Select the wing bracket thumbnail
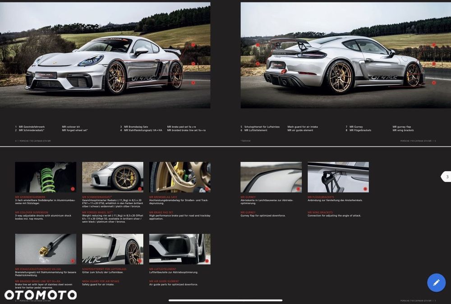Viewport: 451px width, 304px height. (x=338, y=177)
